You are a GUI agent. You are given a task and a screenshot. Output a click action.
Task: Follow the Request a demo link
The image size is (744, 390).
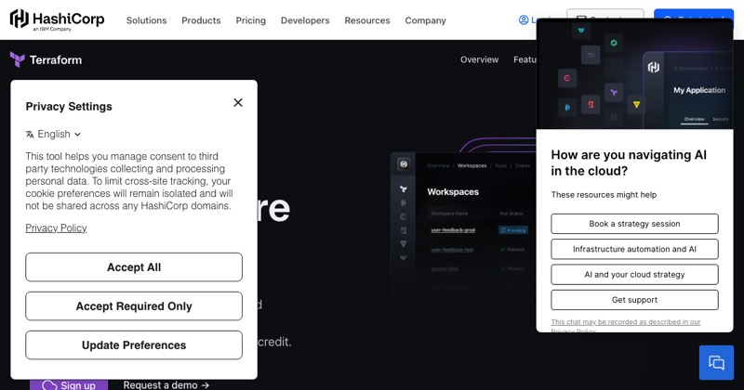click(x=166, y=384)
